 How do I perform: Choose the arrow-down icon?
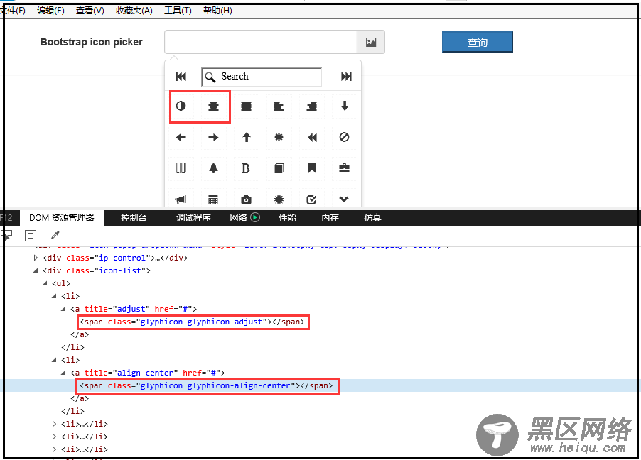(x=344, y=106)
